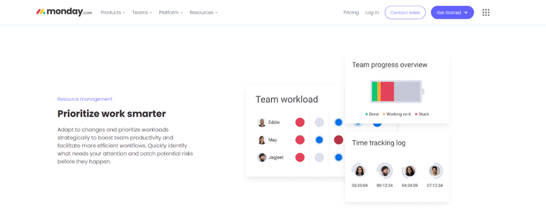The image size is (546, 218).
Task: Open the Pricing page
Action: click(351, 12)
